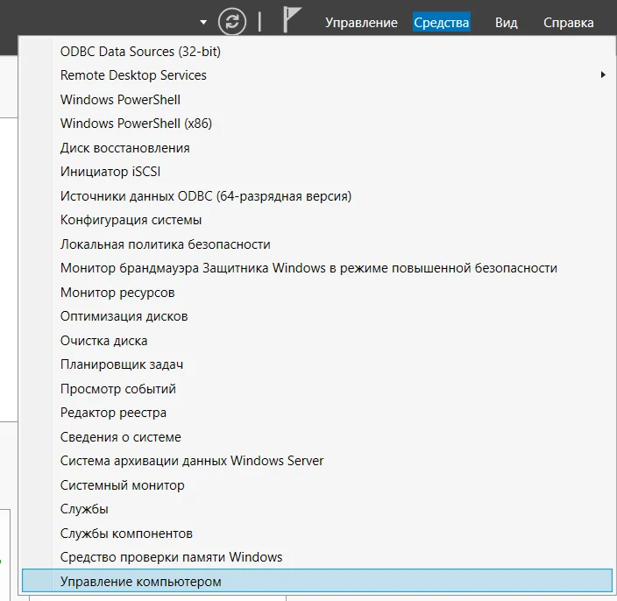This screenshot has width=617, height=601.
Task: Open the Справка menu
Action: pyautogui.click(x=568, y=23)
